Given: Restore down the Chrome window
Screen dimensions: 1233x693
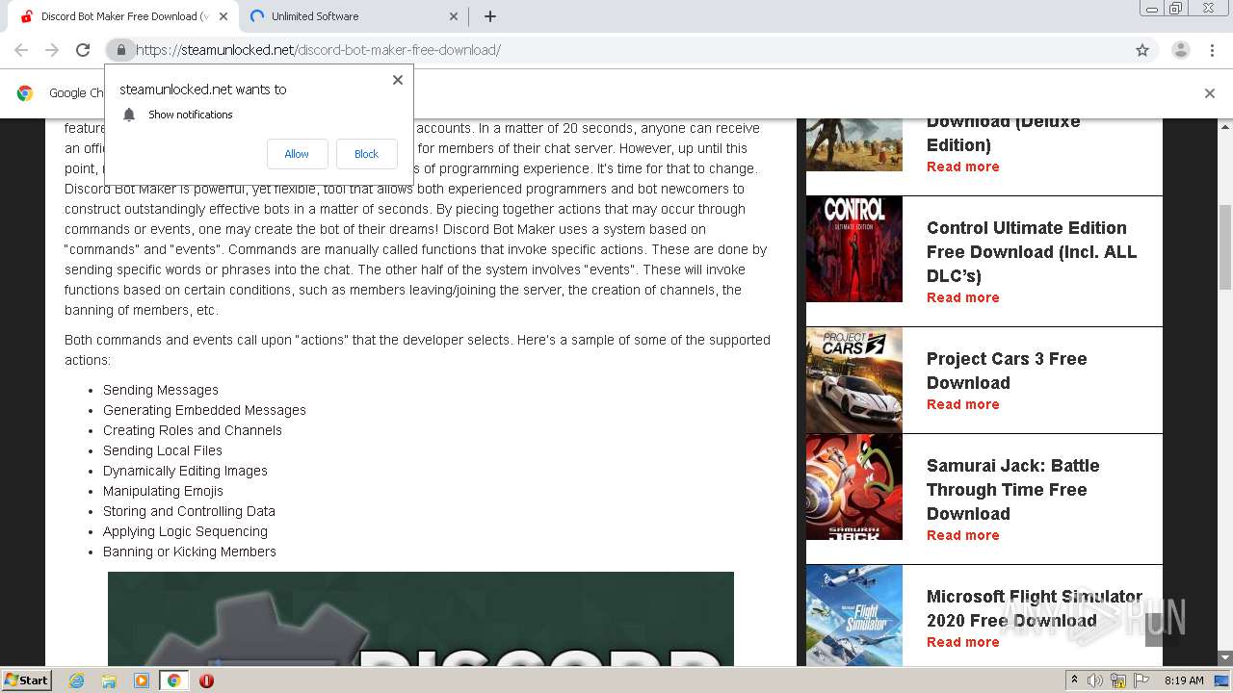Looking at the screenshot, I should [1176, 9].
